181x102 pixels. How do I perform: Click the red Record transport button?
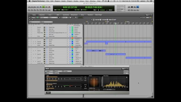click(x=49, y=7)
